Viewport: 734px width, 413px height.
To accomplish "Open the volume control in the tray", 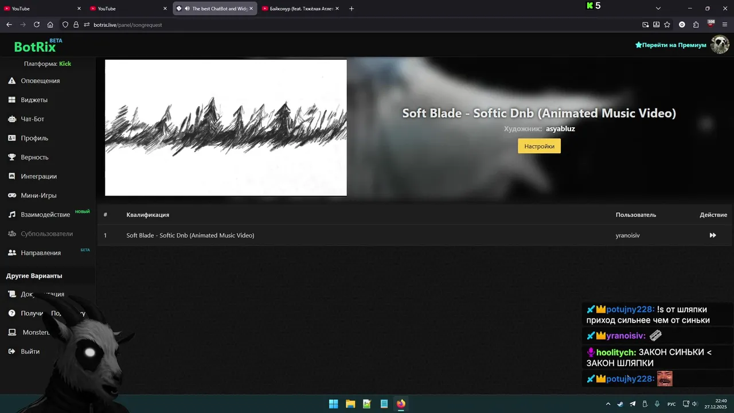I will pos(694,404).
